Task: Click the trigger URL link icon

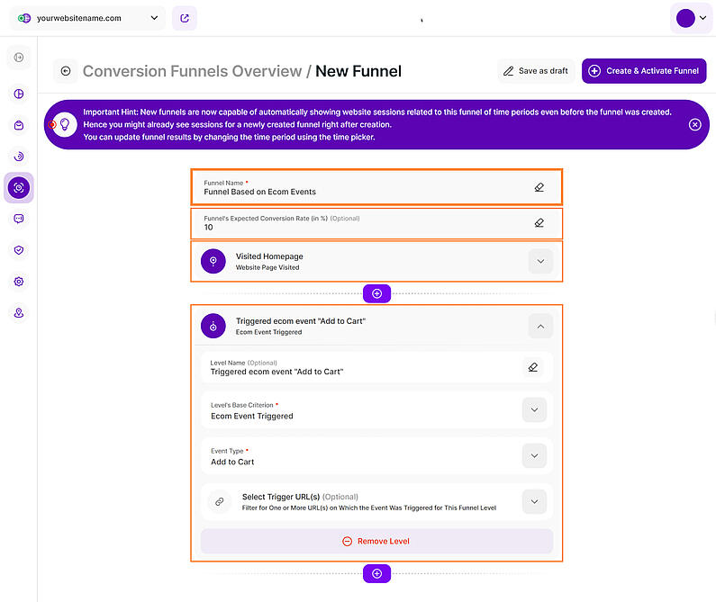Action: point(220,501)
